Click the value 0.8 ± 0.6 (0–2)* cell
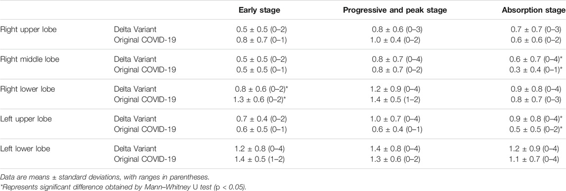This screenshot has height=191, width=566. point(259,89)
